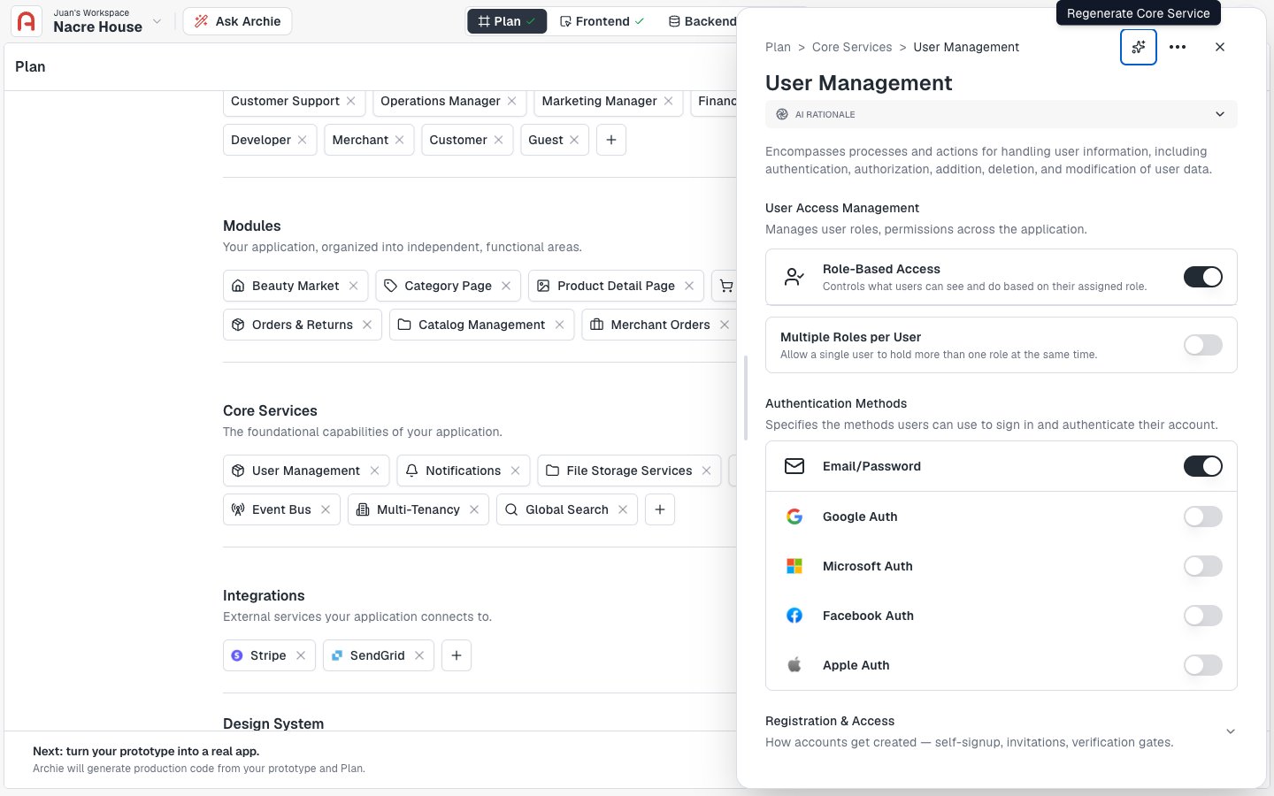Screen dimensions: 1274x796
Task: Select the Merchant Orders module
Action: pyautogui.click(x=660, y=325)
